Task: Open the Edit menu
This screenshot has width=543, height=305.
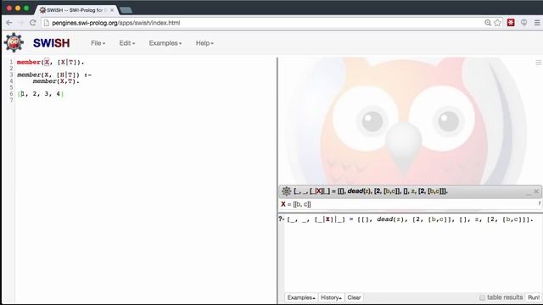Action: point(127,43)
